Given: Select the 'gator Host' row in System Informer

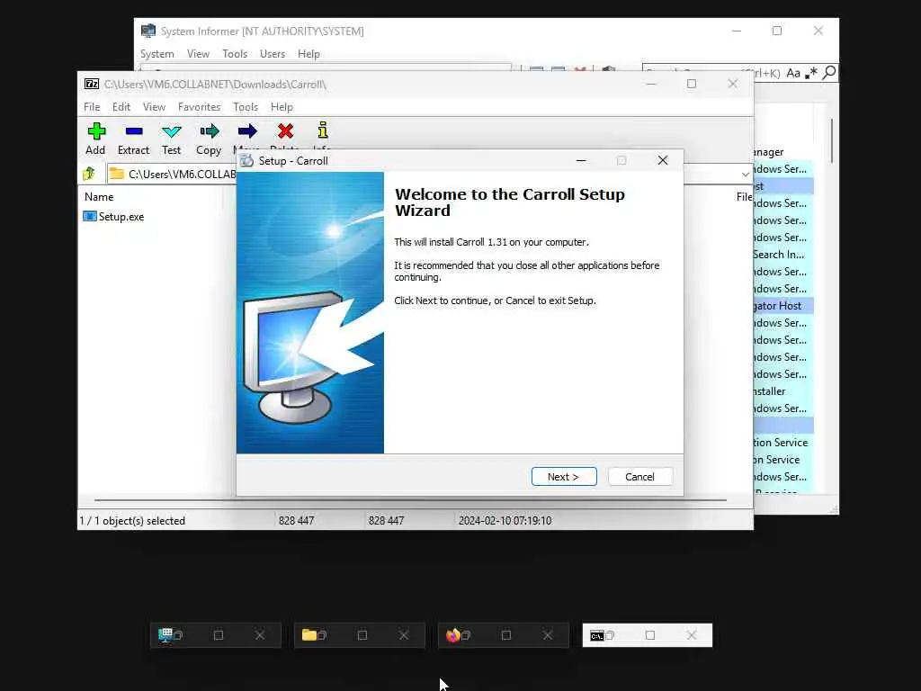Looking at the screenshot, I should pyautogui.click(x=783, y=306).
